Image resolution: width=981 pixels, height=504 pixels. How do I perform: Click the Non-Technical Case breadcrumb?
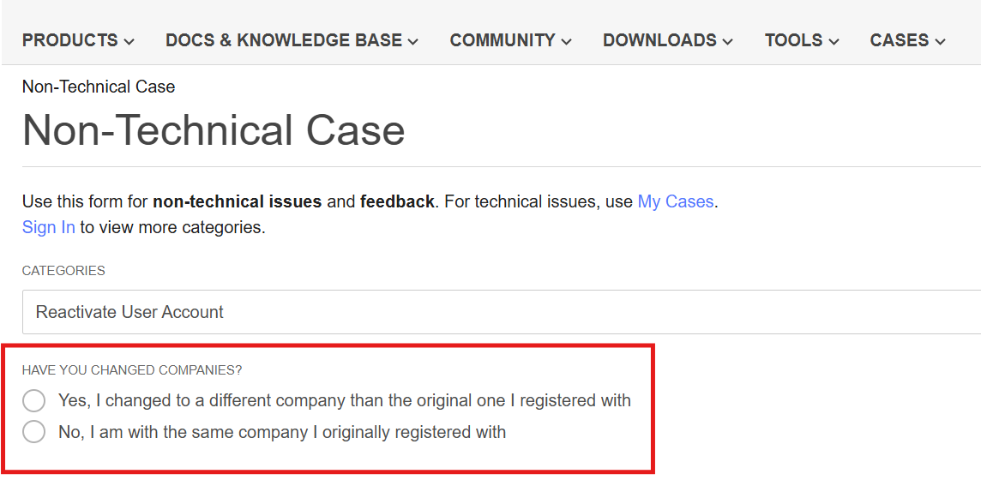click(x=98, y=87)
